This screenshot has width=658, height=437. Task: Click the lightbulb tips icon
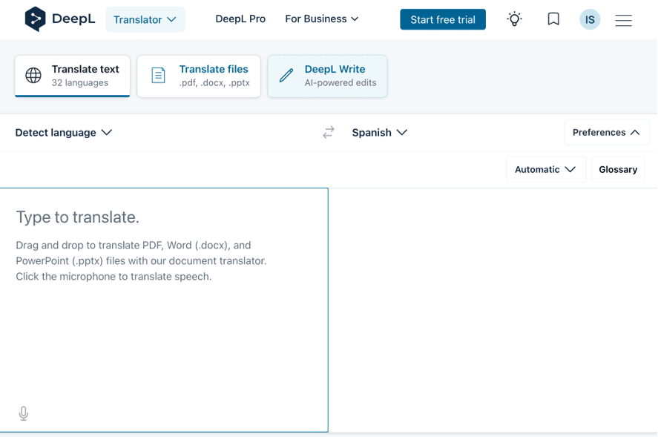pos(515,19)
